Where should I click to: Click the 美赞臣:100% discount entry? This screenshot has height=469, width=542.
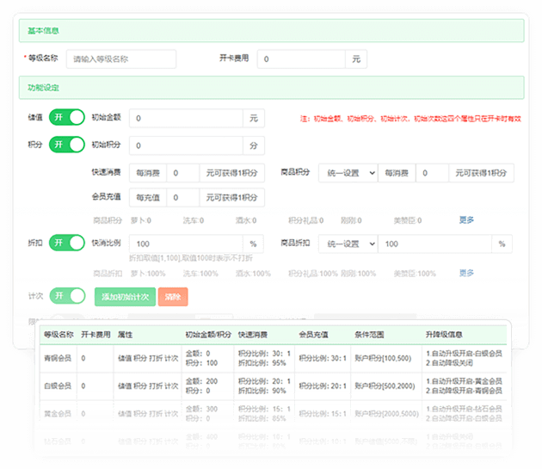point(415,274)
